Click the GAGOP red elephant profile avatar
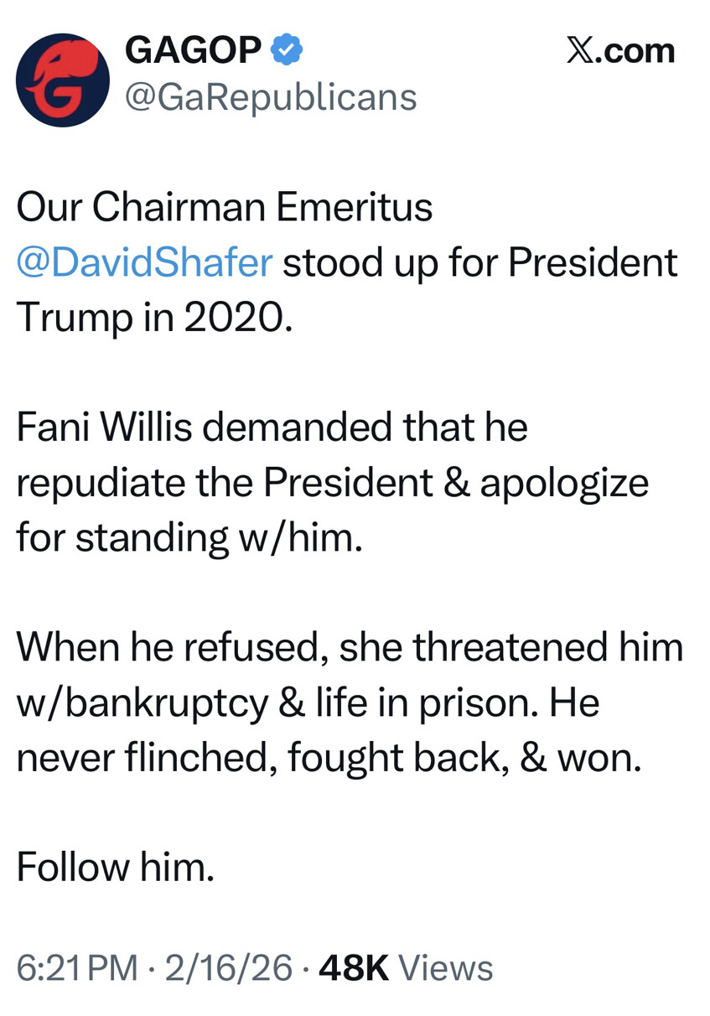710x1016 pixels. 63,80
